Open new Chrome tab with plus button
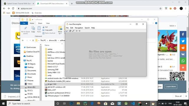The height and width of the screenshot is (106, 189). tap(72, 4)
